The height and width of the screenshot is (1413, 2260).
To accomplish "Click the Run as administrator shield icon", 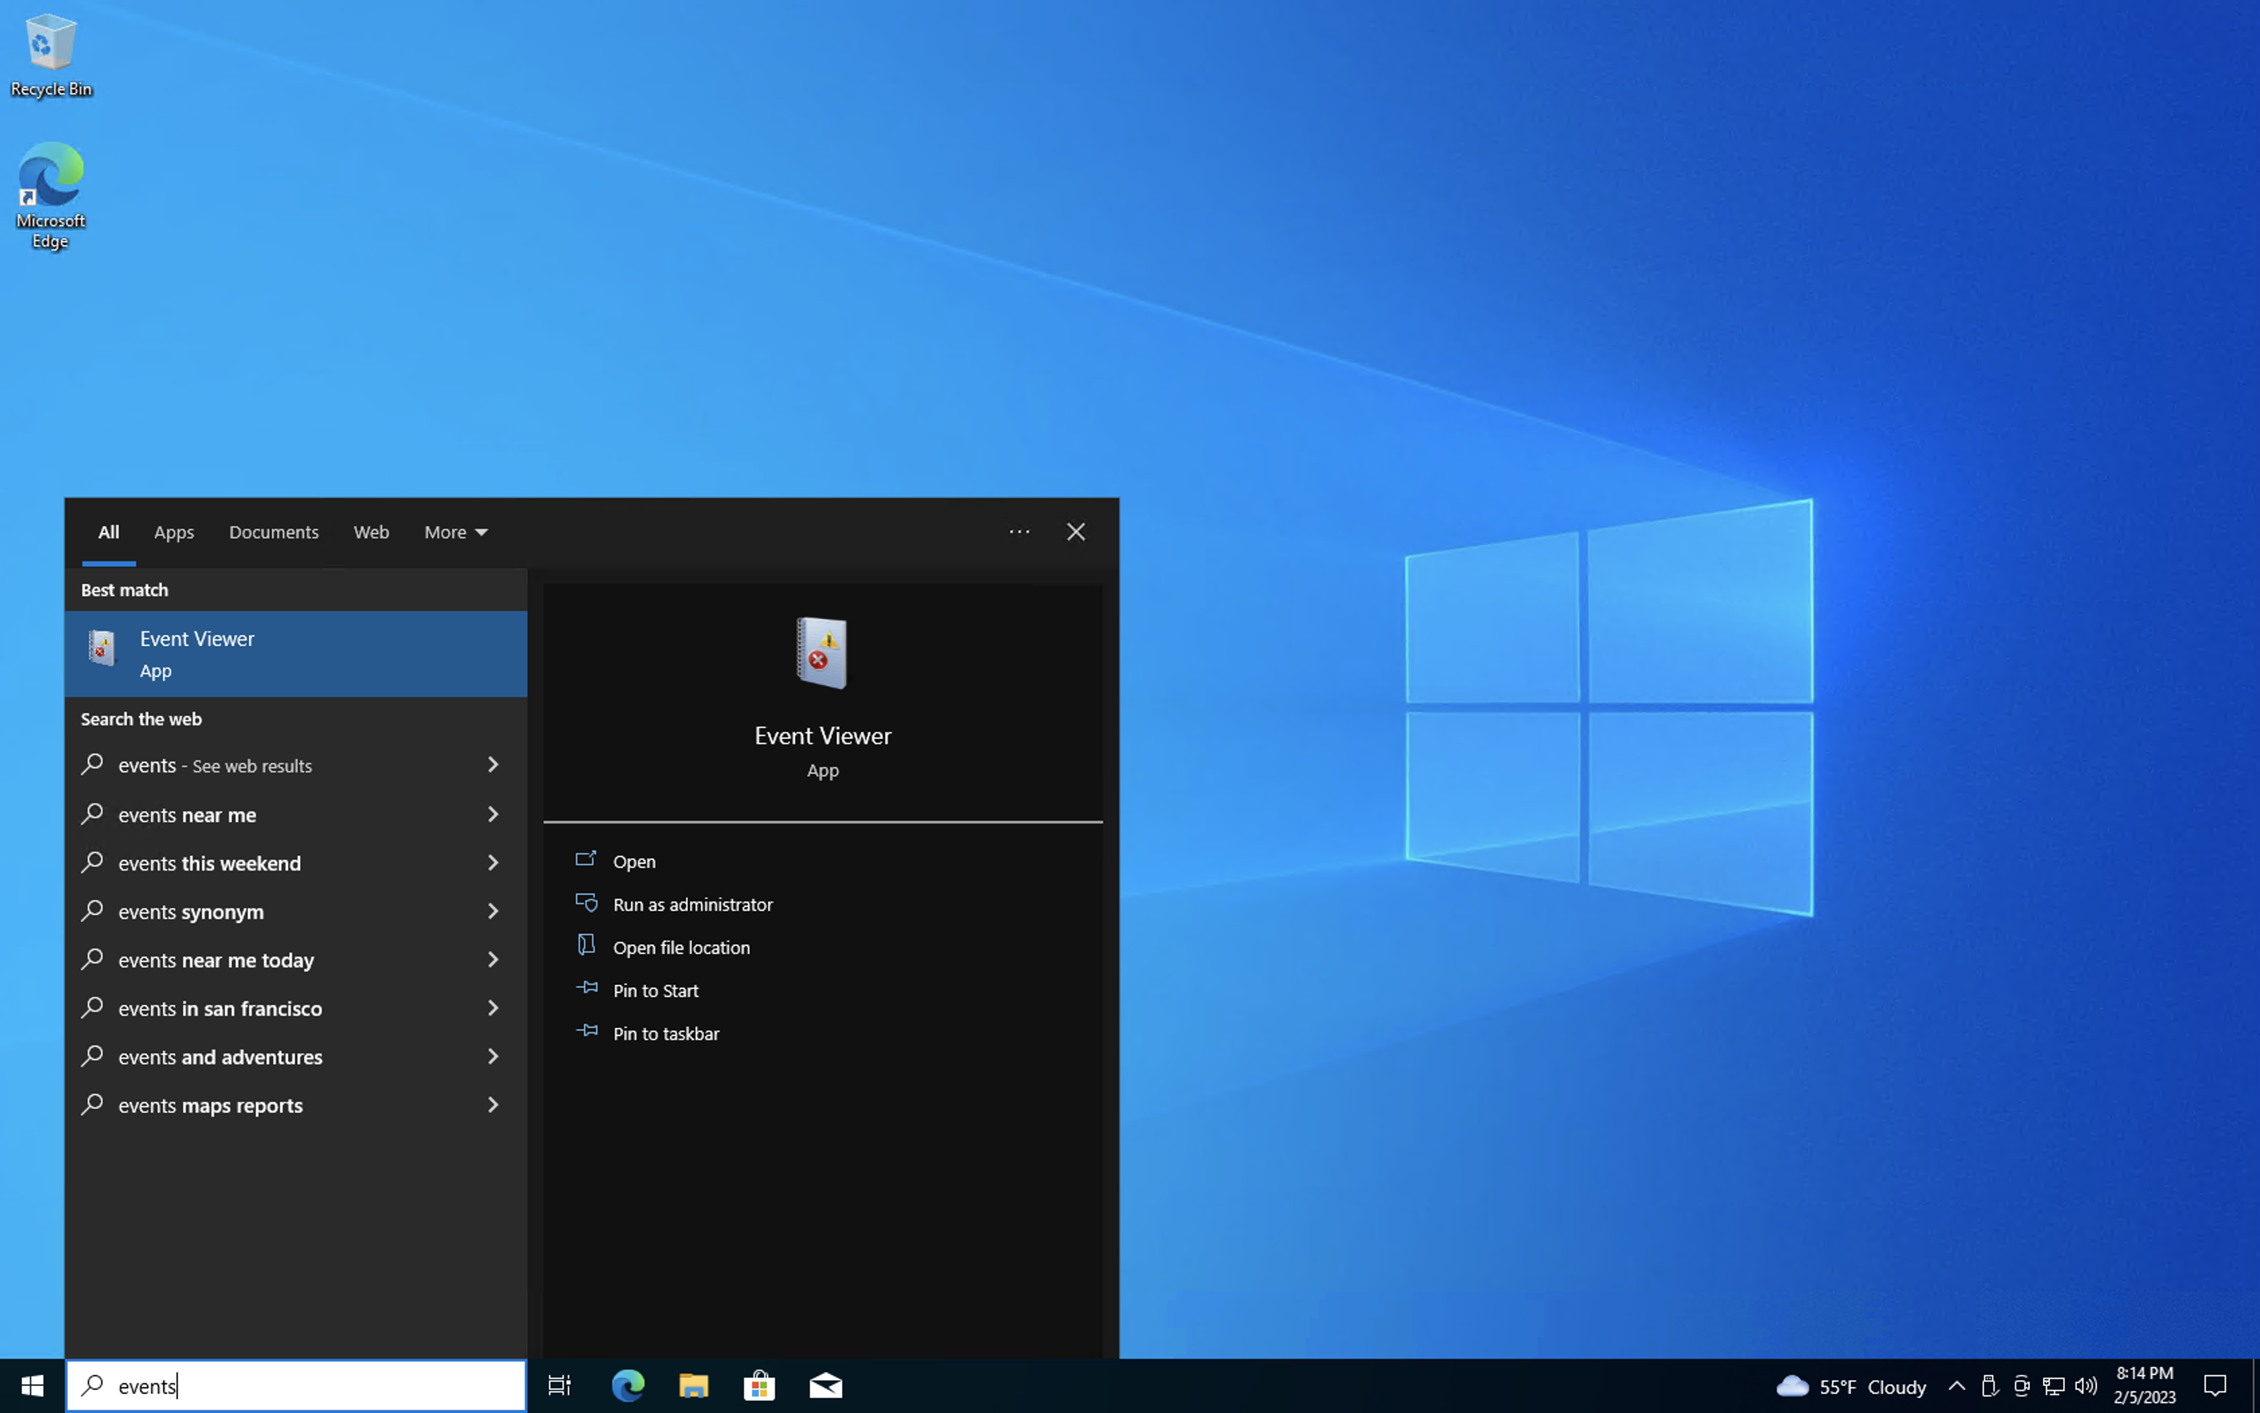I will 586,902.
